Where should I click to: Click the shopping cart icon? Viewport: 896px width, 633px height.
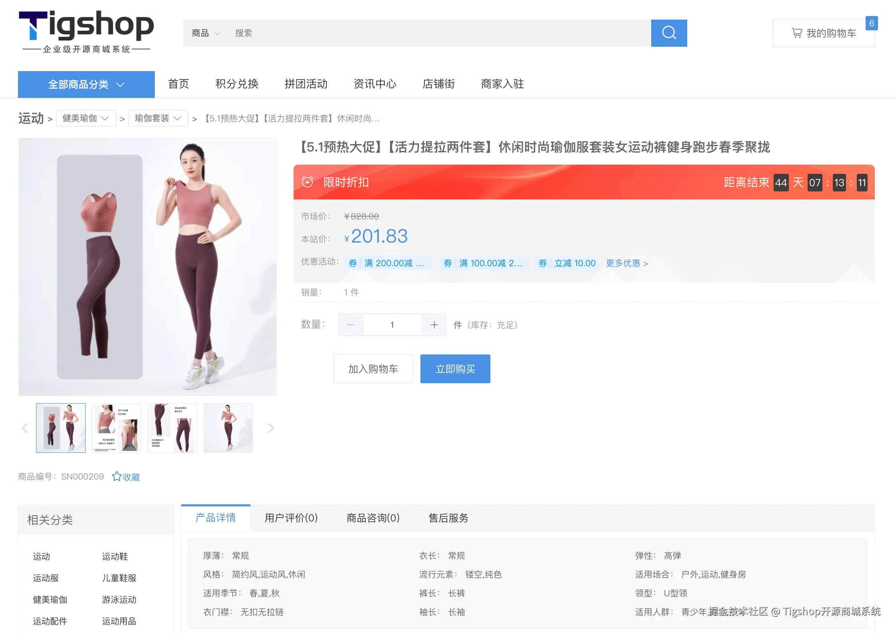[x=797, y=33]
